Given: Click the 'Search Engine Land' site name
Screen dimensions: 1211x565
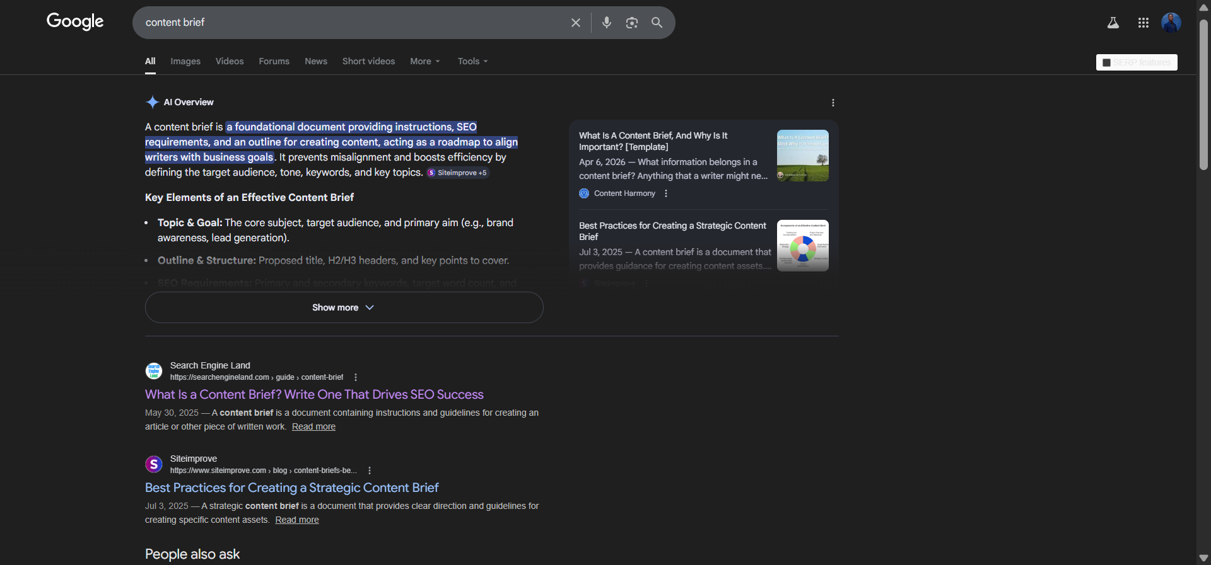Looking at the screenshot, I should [210, 365].
